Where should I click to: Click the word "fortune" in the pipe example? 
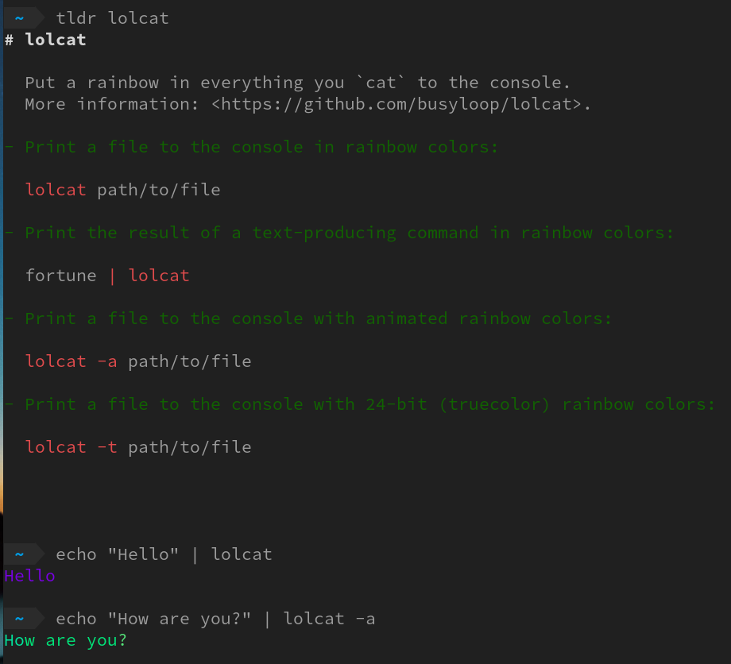coord(61,276)
